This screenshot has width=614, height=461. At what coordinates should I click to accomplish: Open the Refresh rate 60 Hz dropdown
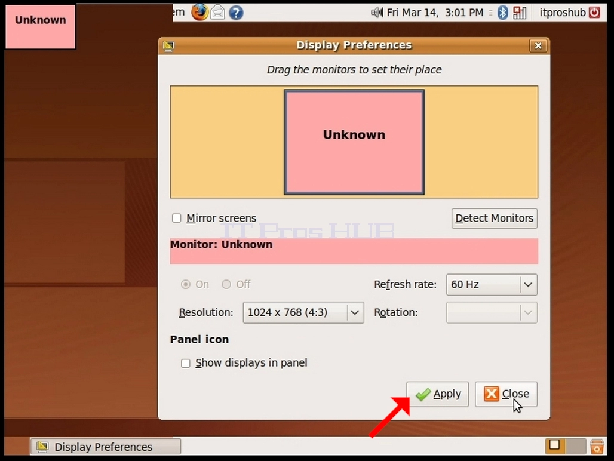(x=492, y=284)
